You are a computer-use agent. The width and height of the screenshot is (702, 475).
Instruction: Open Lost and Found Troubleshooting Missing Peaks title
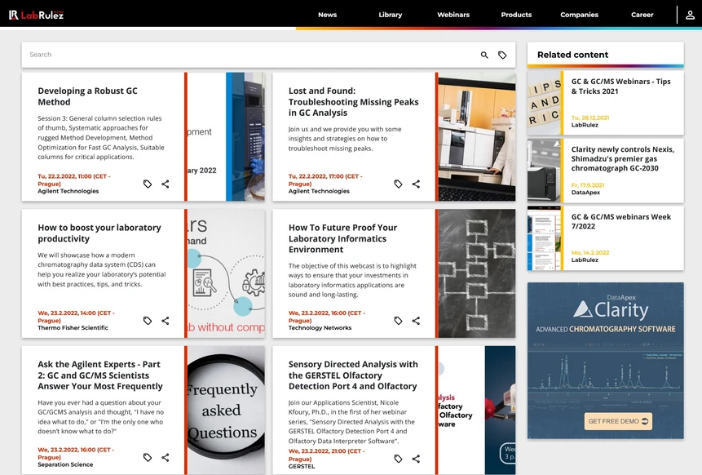(x=353, y=102)
